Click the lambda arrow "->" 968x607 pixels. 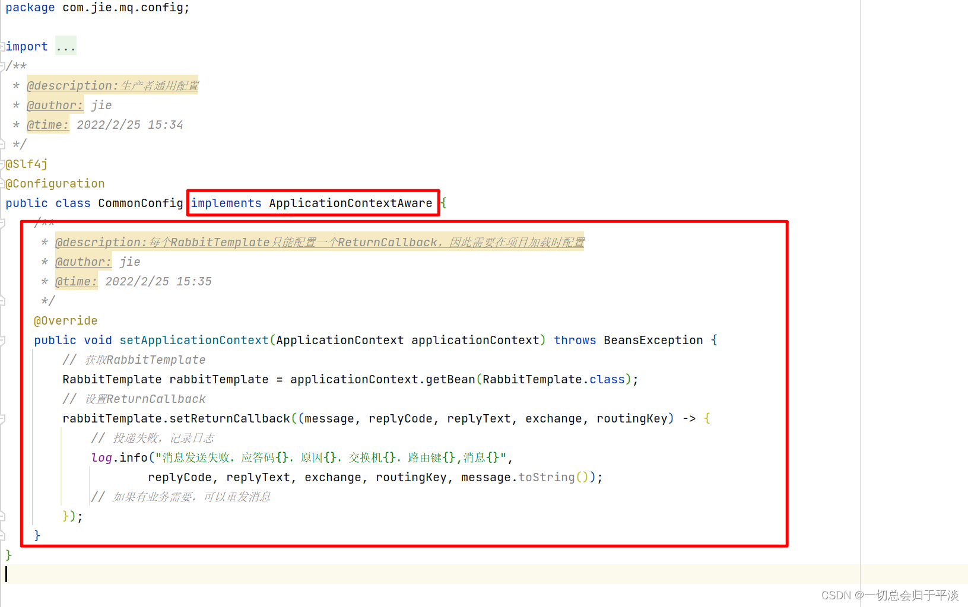point(689,418)
